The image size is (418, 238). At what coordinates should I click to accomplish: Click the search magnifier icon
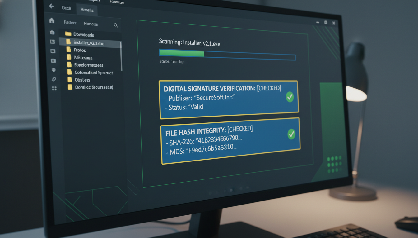(116, 25)
